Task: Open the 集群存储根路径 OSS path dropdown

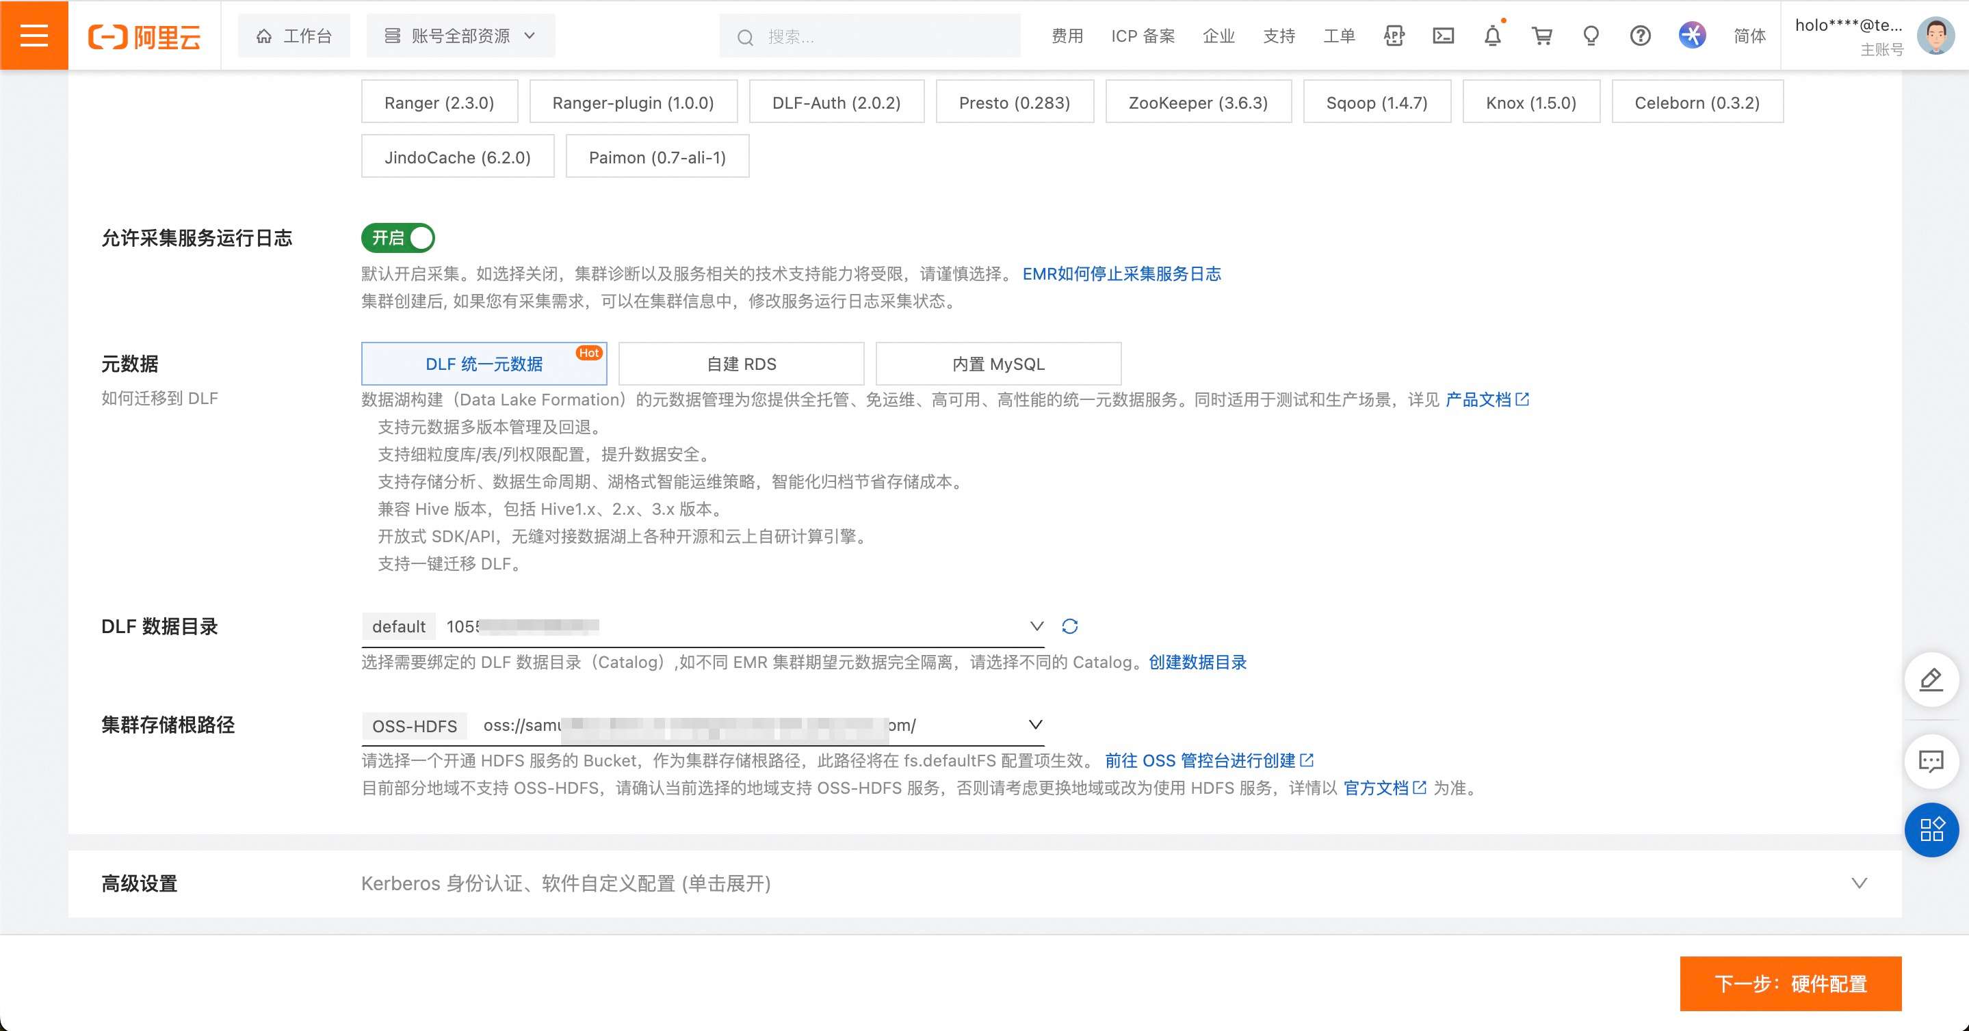Action: [x=703, y=725]
